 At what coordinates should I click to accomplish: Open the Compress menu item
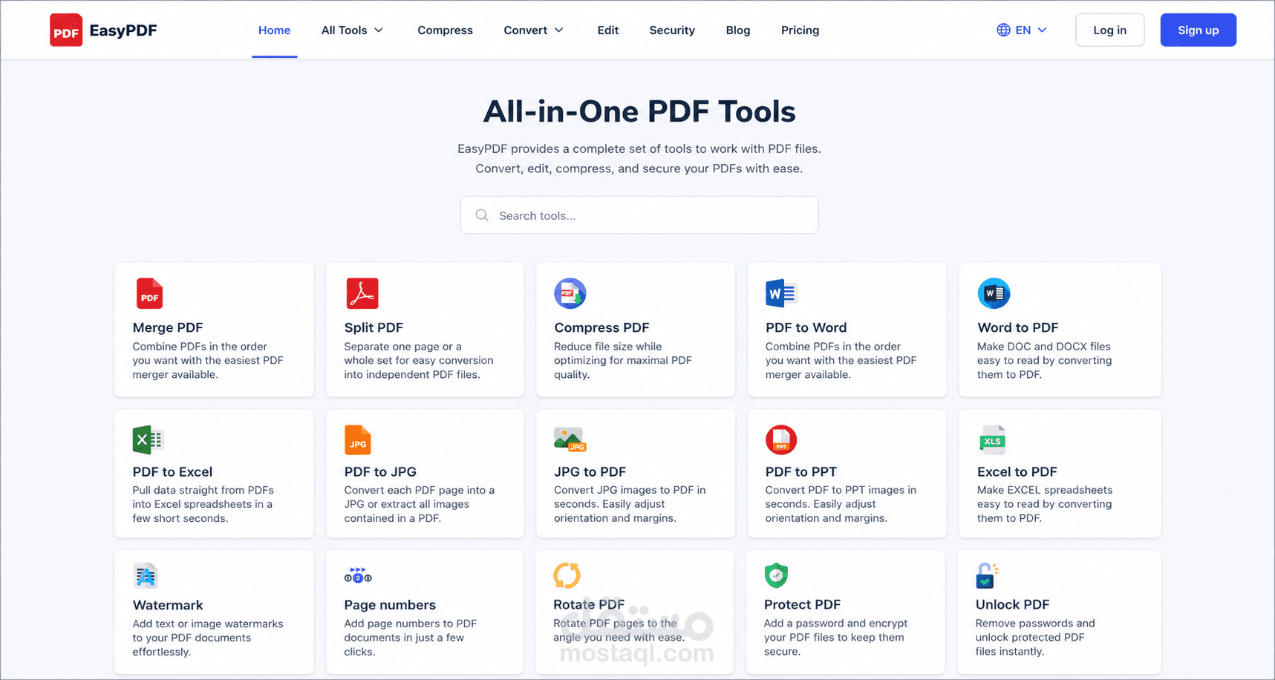[x=445, y=30]
